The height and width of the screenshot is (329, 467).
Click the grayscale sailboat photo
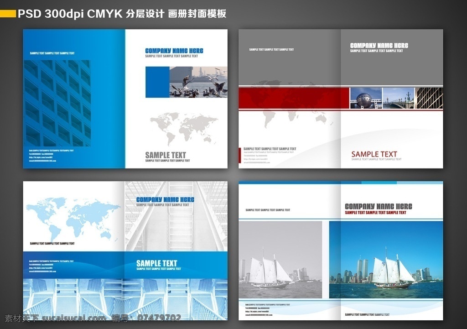280,260
